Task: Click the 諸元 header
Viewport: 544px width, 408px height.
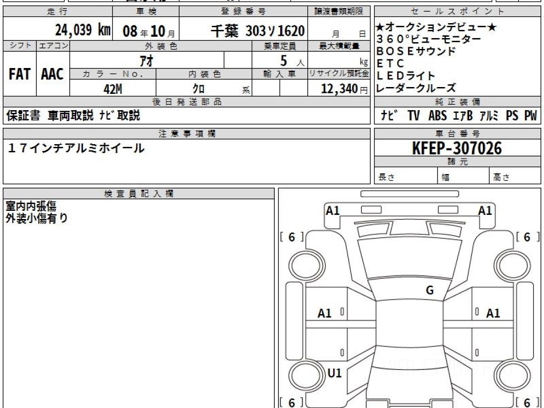Action: coord(457,162)
